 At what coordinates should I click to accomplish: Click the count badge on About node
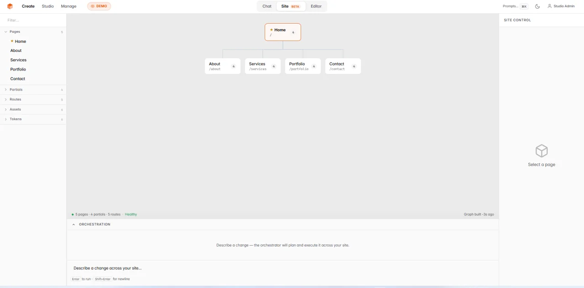(234, 66)
